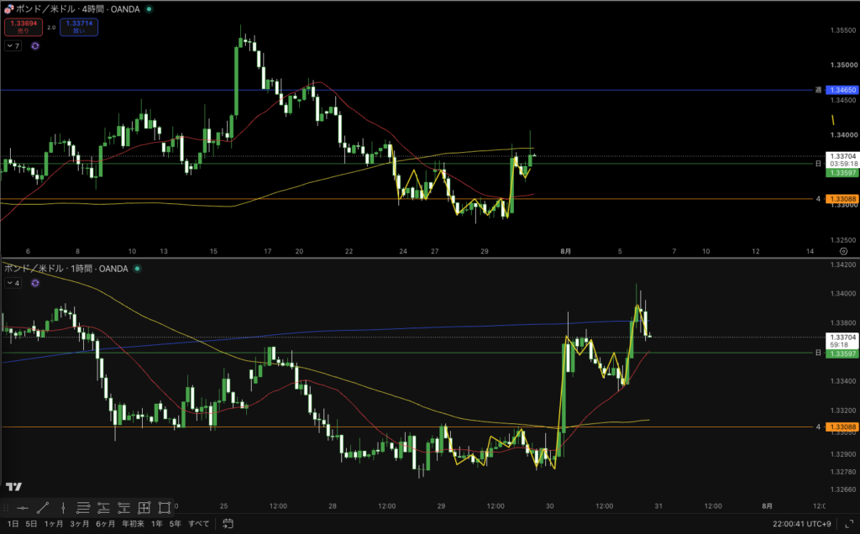
Task: Set the range to 5年
Action: tap(176, 524)
